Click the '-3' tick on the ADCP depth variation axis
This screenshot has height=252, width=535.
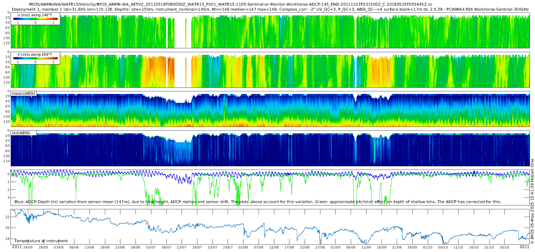[7, 197]
